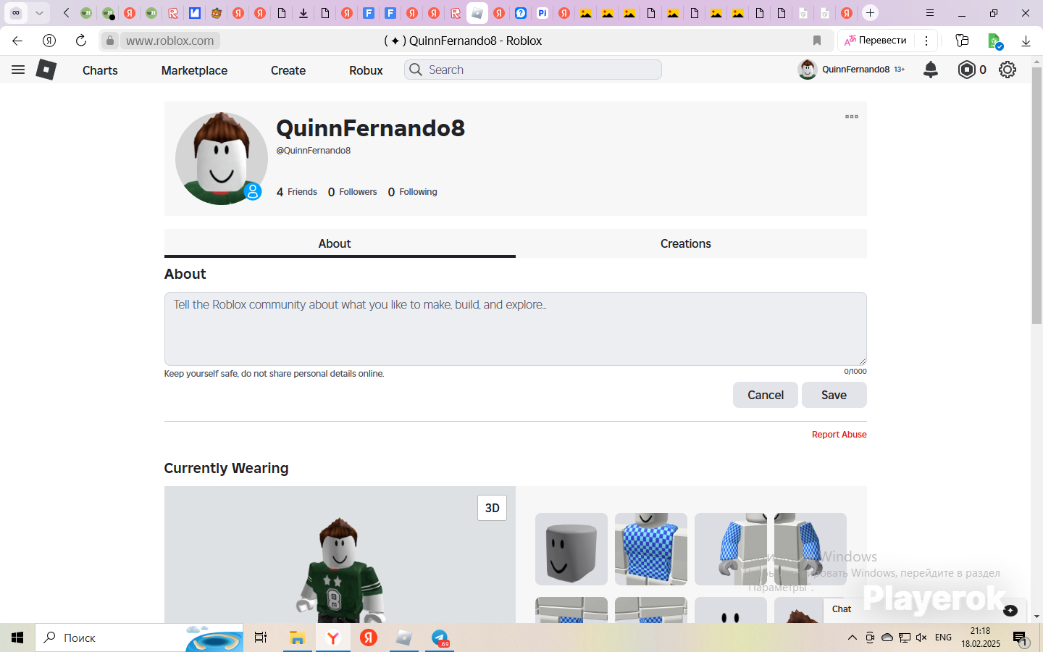Open the Marketplace page
The height and width of the screenshot is (652, 1043).
[194, 70]
